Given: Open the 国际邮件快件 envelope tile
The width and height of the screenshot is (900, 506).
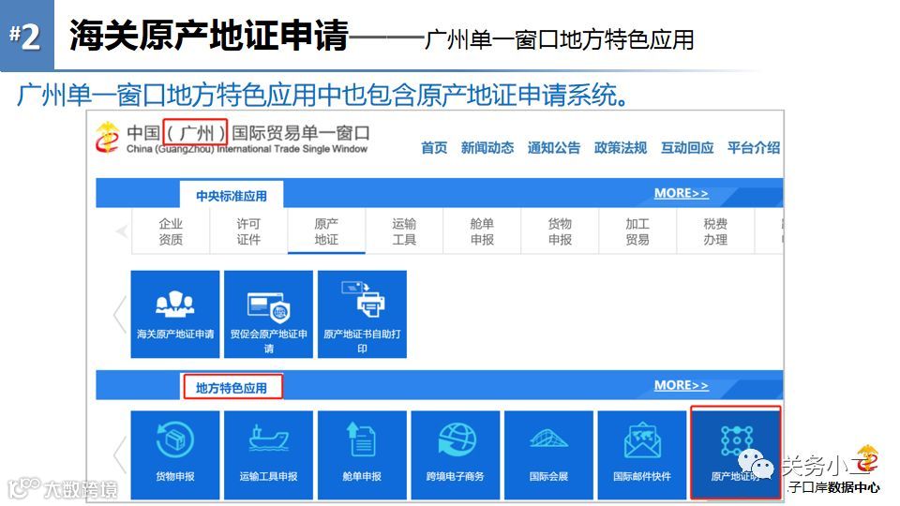Looking at the screenshot, I should click(642, 455).
